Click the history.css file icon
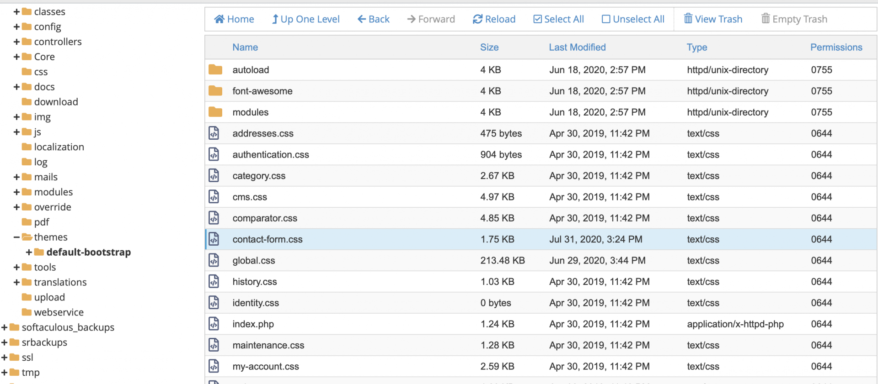The height and width of the screenshot is (384, 878). click(x=214, y=281)
